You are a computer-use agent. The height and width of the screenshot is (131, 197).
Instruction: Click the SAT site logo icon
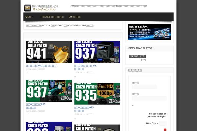[28, 8]
